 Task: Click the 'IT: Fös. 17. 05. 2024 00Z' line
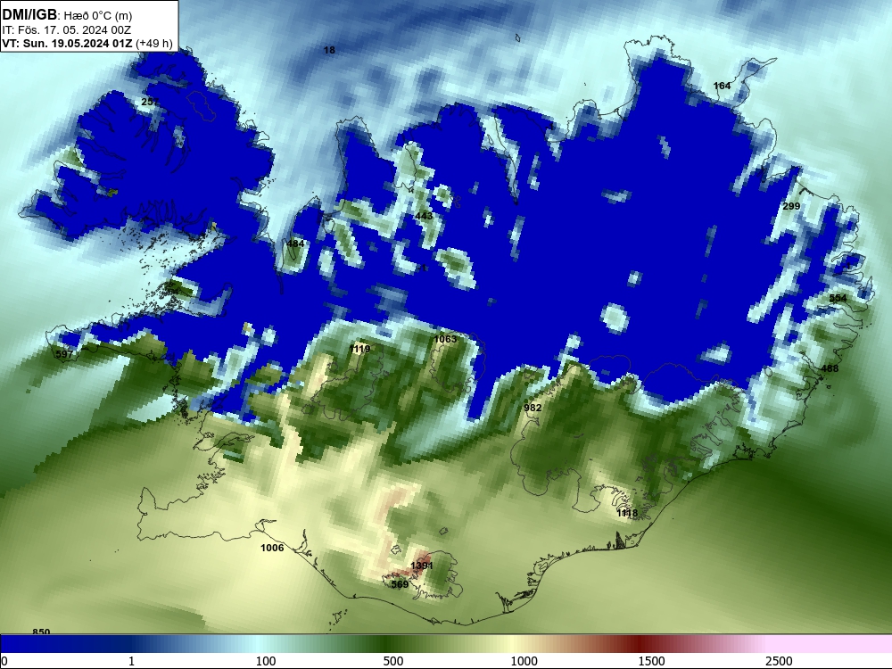point(67,29)
